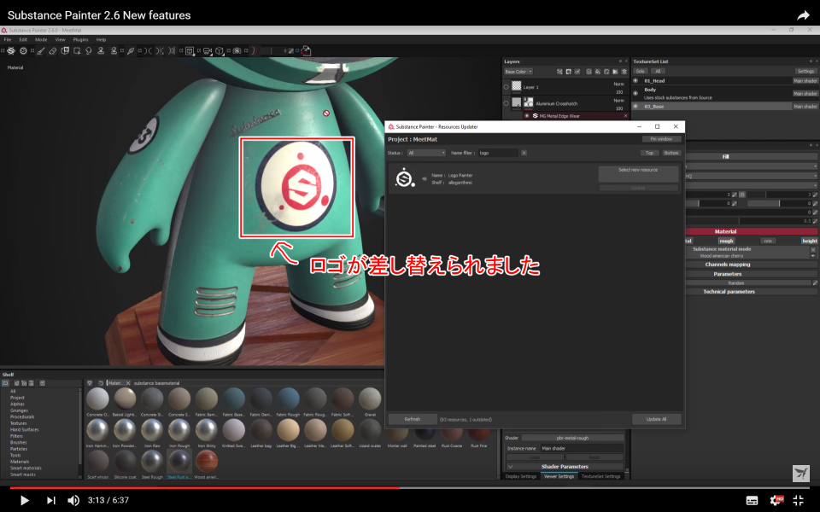820x512 pixels.
Task: Select the Material picker tool
Action: click(130, 50)
